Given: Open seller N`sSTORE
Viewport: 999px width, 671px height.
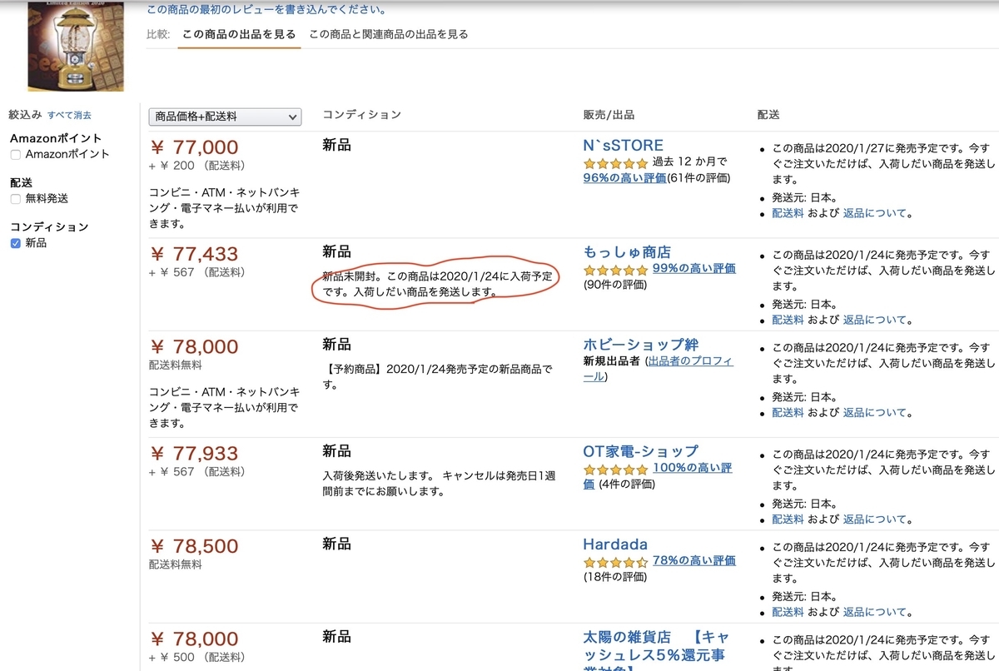Looking at the screenshot, I should [623, 145].
